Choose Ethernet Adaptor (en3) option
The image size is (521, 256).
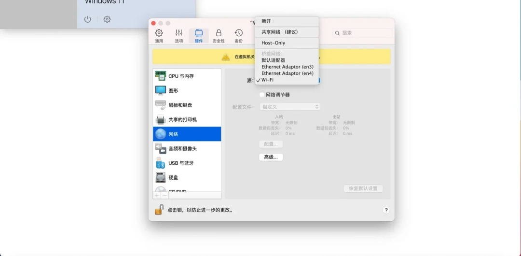pos(287,67)
